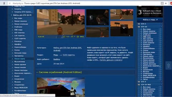Click читать дальше и скачать link
The width and height of the screenshot is (172, 97).
[x=111, y=60]
